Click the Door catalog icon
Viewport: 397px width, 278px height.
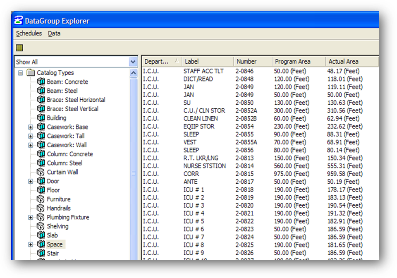pyautogui.click(x=41, y=181)
